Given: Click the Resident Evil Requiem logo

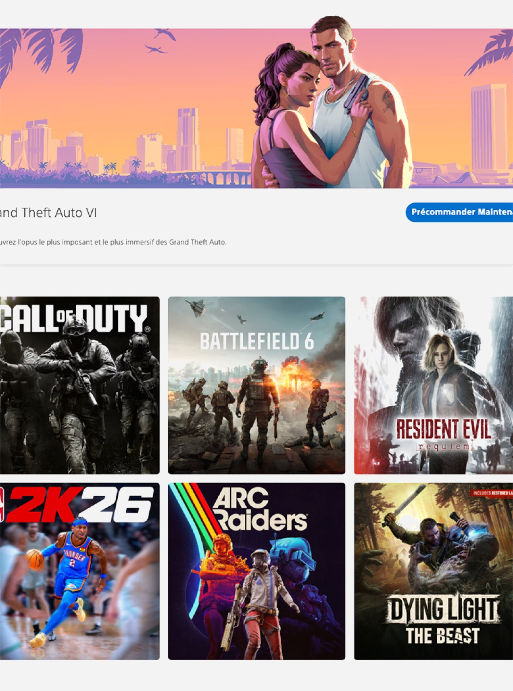Looking at the screenshot, I should tap(443, 434).
